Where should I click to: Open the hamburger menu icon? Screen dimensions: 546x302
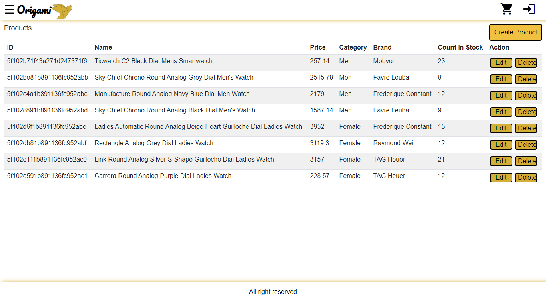click(9, 10)
